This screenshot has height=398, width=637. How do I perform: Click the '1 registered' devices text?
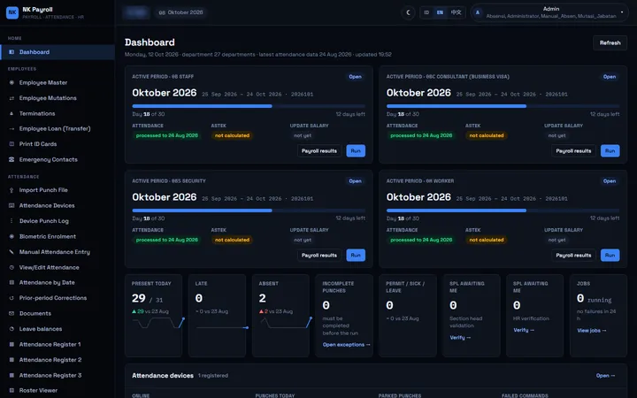click(x=213, y=376)
